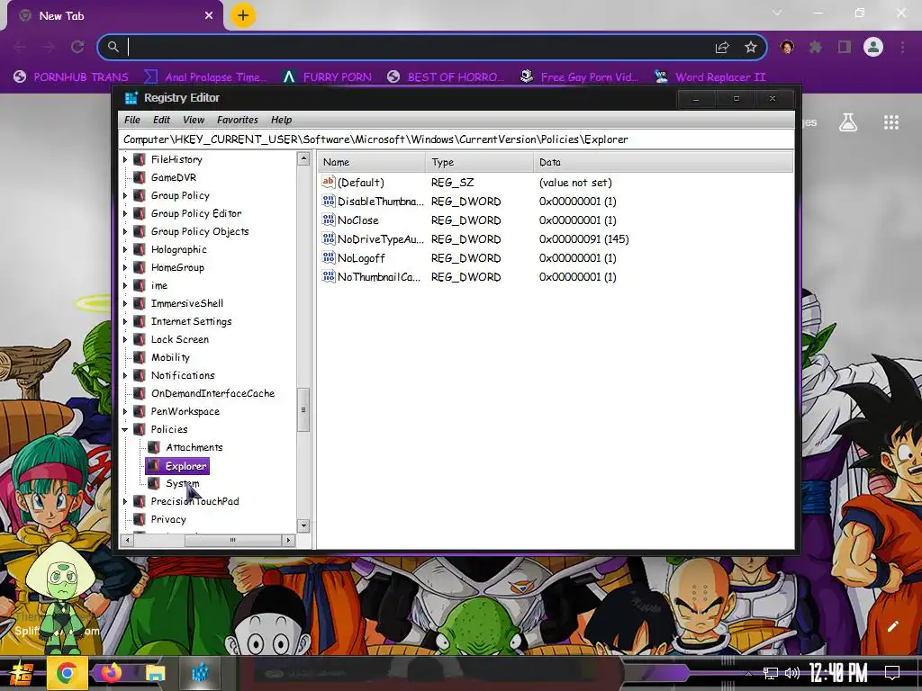Screen dimensions: 922x691
Task: Expand the ImmersiveShell registry key
Action: [x=125, y=303]
